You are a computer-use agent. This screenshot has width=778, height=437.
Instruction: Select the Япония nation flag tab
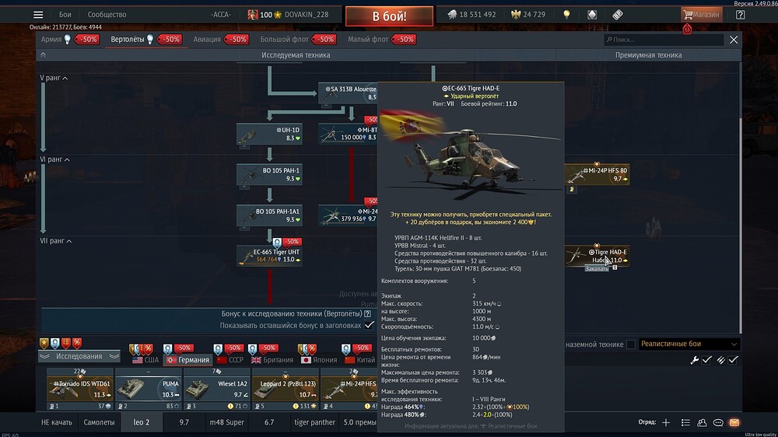point(317,360)
